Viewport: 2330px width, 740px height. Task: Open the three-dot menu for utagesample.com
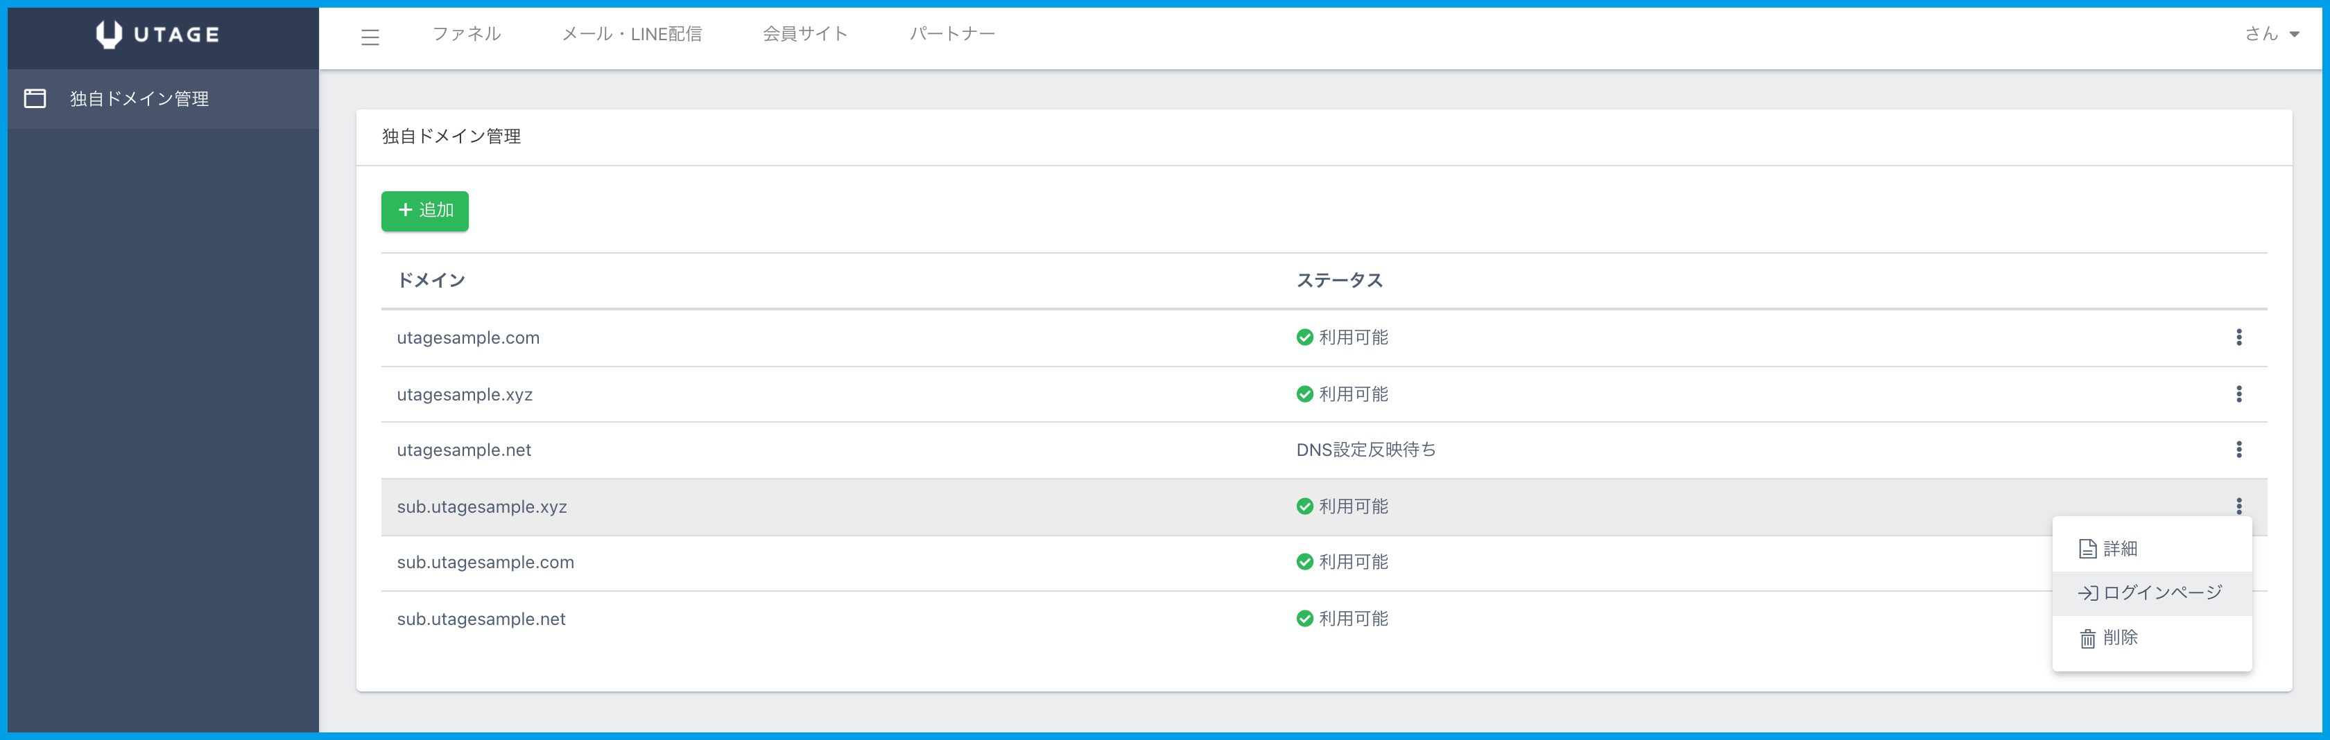click(x=2238, y=337)
